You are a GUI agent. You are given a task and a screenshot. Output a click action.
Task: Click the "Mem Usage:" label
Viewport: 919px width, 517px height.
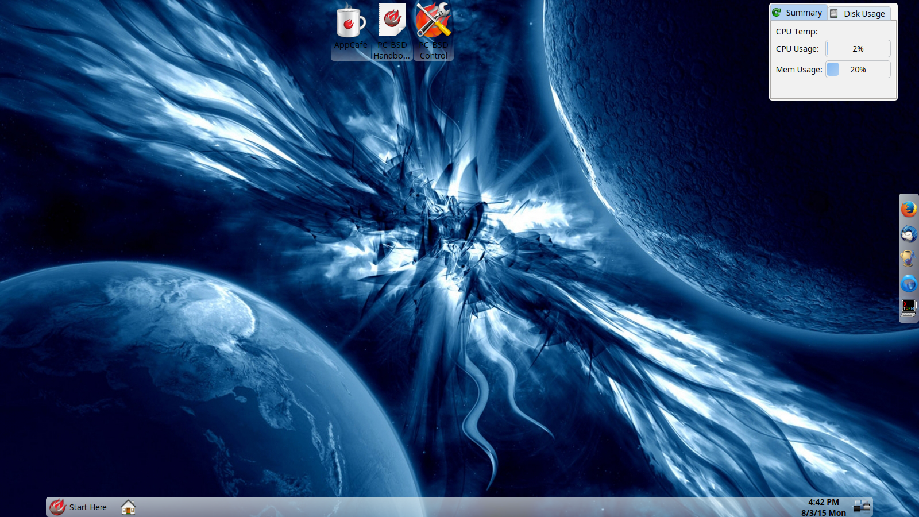coord(799,70)
